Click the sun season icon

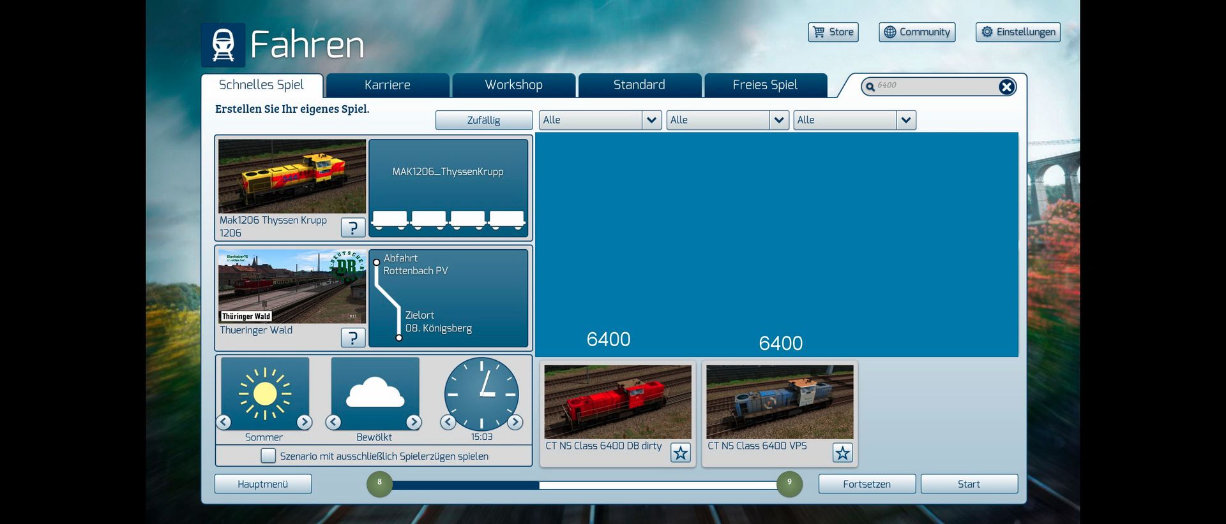tap(264, 394)
